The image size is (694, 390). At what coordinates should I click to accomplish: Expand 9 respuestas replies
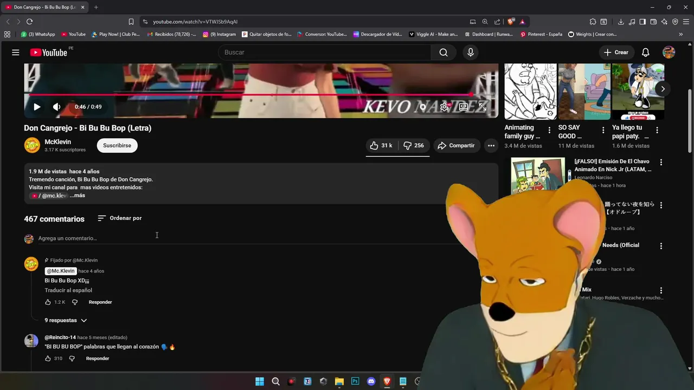[x=66, y=320]
